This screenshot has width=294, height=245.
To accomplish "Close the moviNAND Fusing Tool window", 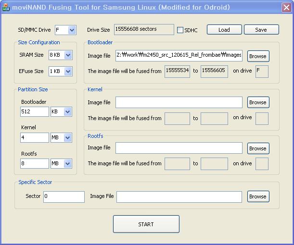I will pos(286,8).
